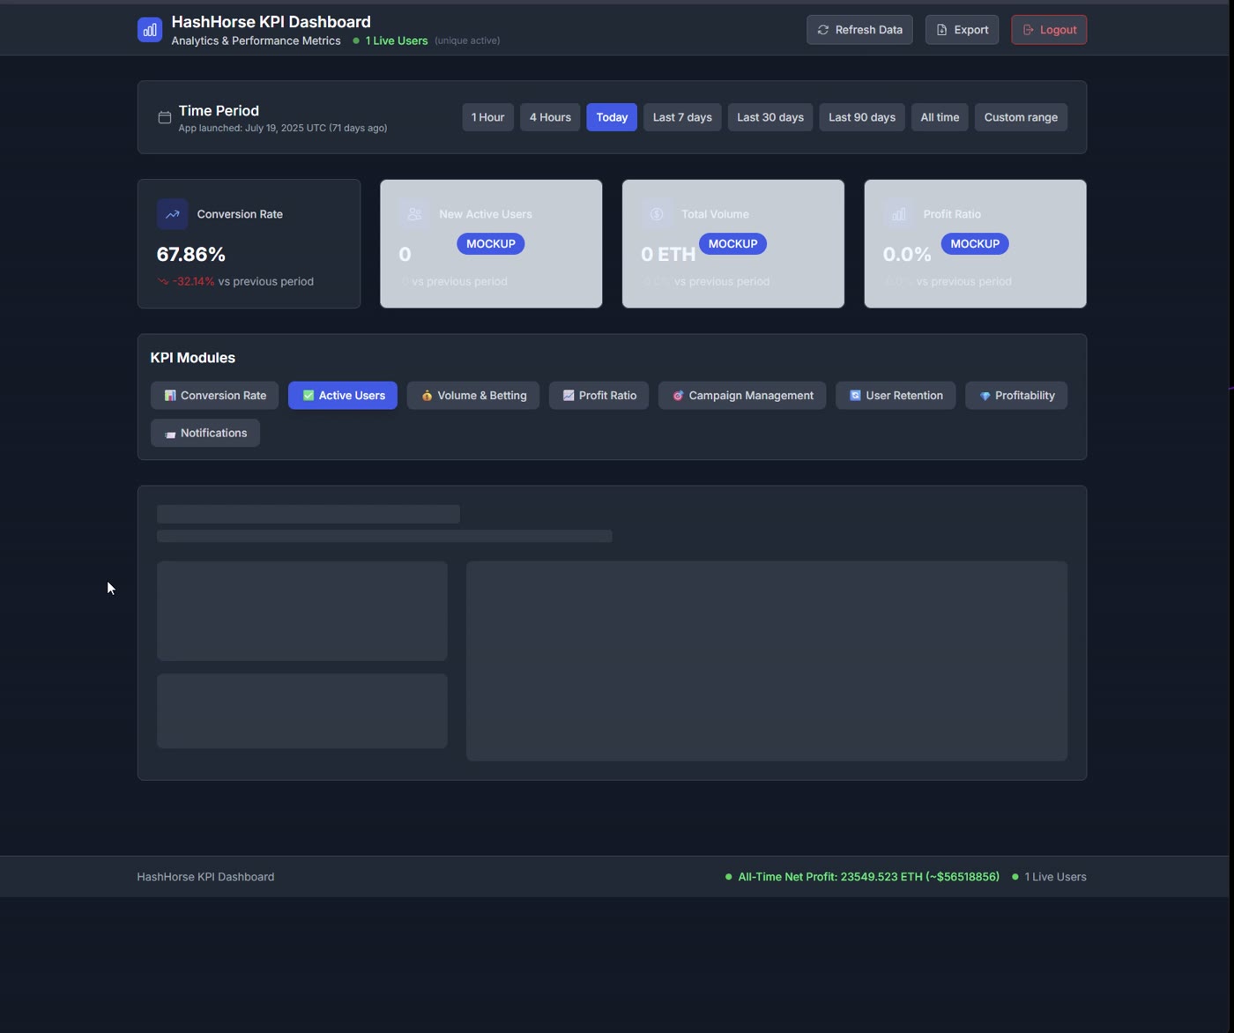Click the MOCKUP badge on New Active Users
This screenshot has height=1033, width=1234.
tap(491, 244)
